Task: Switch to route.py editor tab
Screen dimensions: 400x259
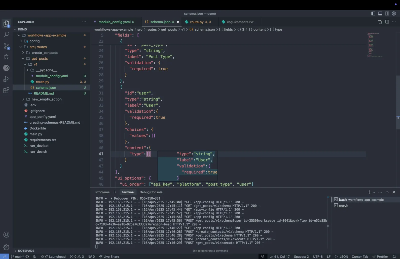Action: click(x=200, y=22)
